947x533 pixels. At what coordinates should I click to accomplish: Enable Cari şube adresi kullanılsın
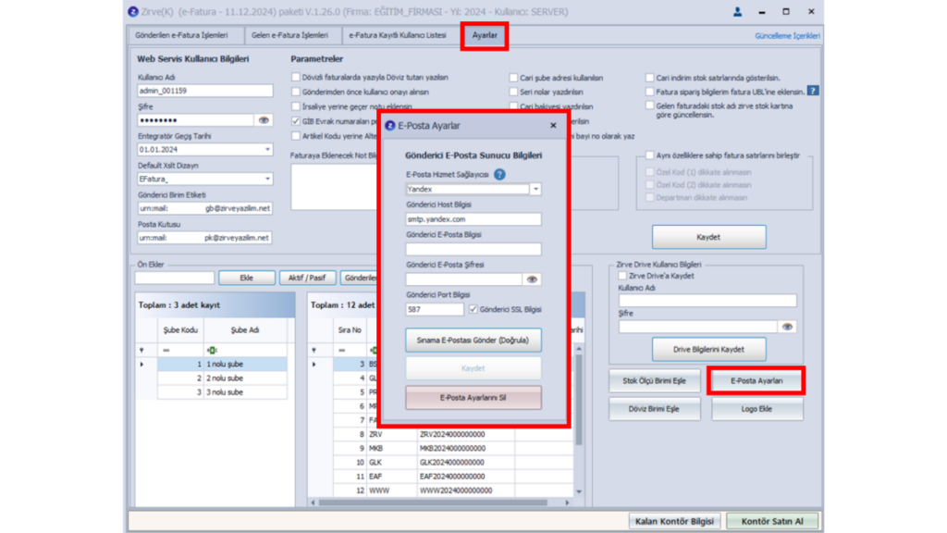click(x=513, y=78)
